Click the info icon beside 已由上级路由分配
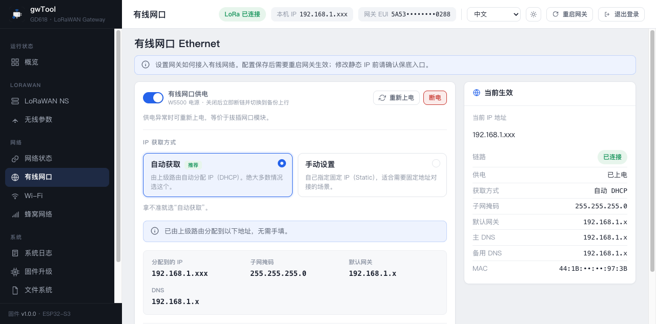Viewport: 656px width, 324px height. [x=155, y=231]
